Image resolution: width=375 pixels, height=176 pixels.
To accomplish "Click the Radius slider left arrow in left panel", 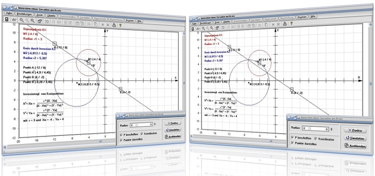I will pyautogui.click(x=132, y=125).
